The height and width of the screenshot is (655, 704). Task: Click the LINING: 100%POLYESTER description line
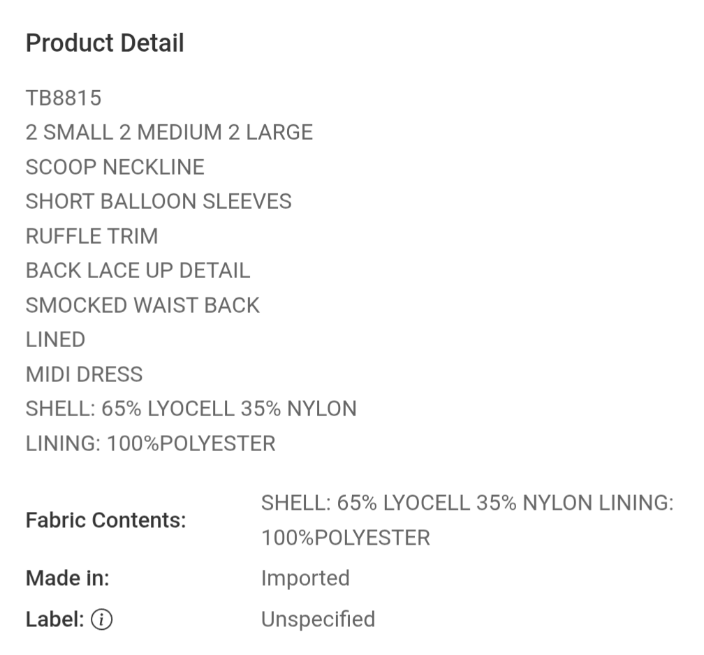[x=150, y=443]
